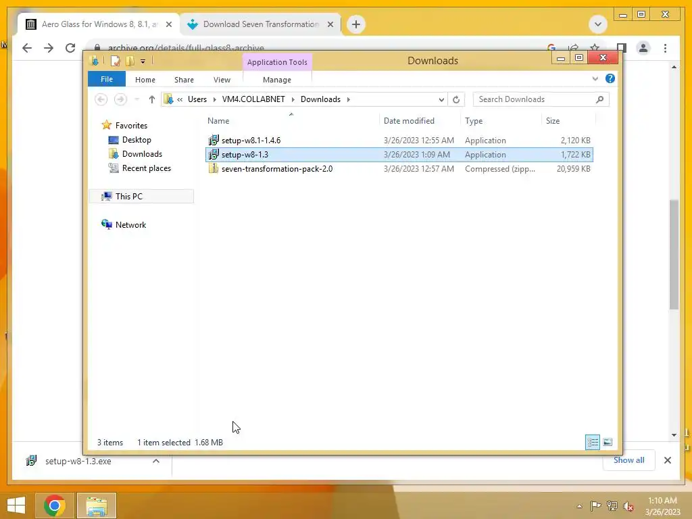Click the File Explorer taskbar icon
The image size is (692, 519).
click(97, 505)
